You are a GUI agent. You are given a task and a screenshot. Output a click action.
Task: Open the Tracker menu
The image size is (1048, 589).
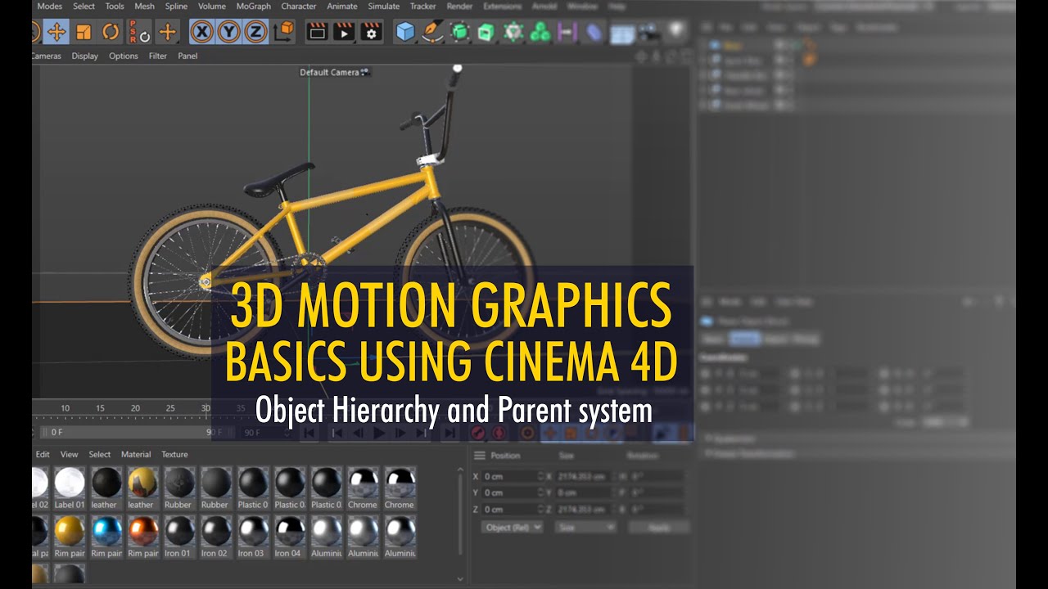pos(422,6)
